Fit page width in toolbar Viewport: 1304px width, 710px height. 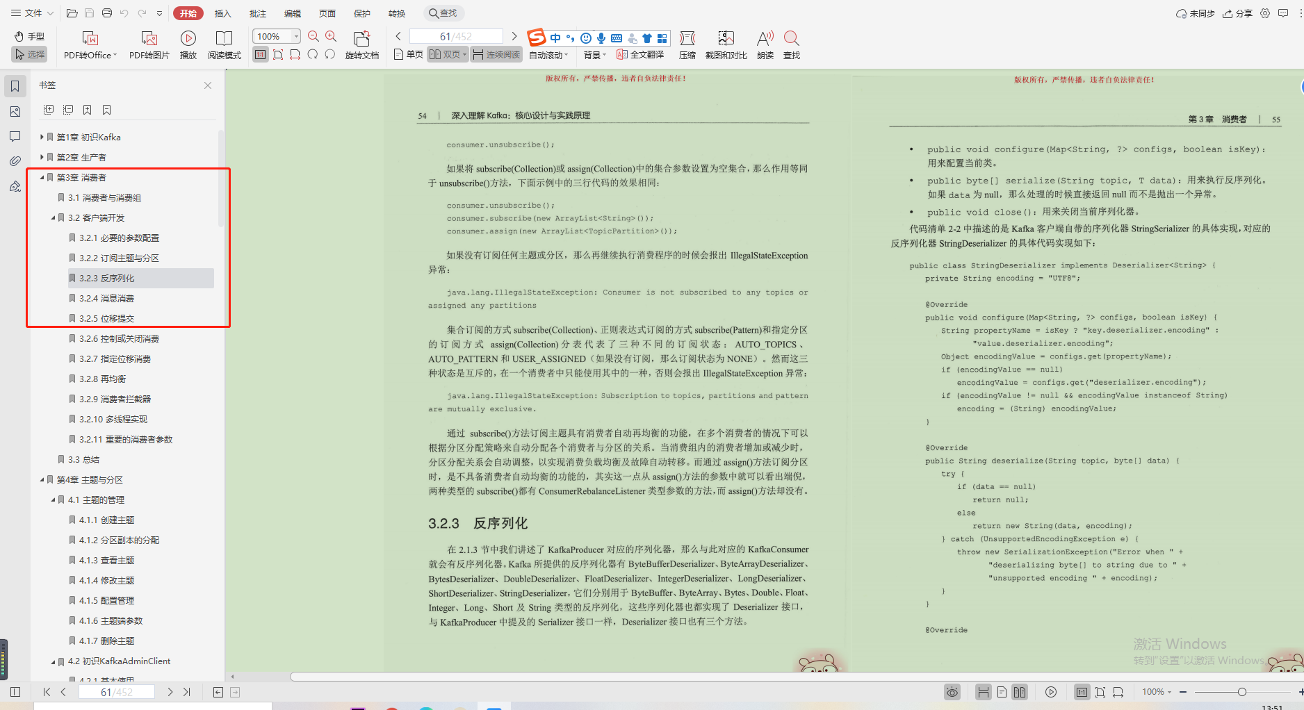click(295, 54)
